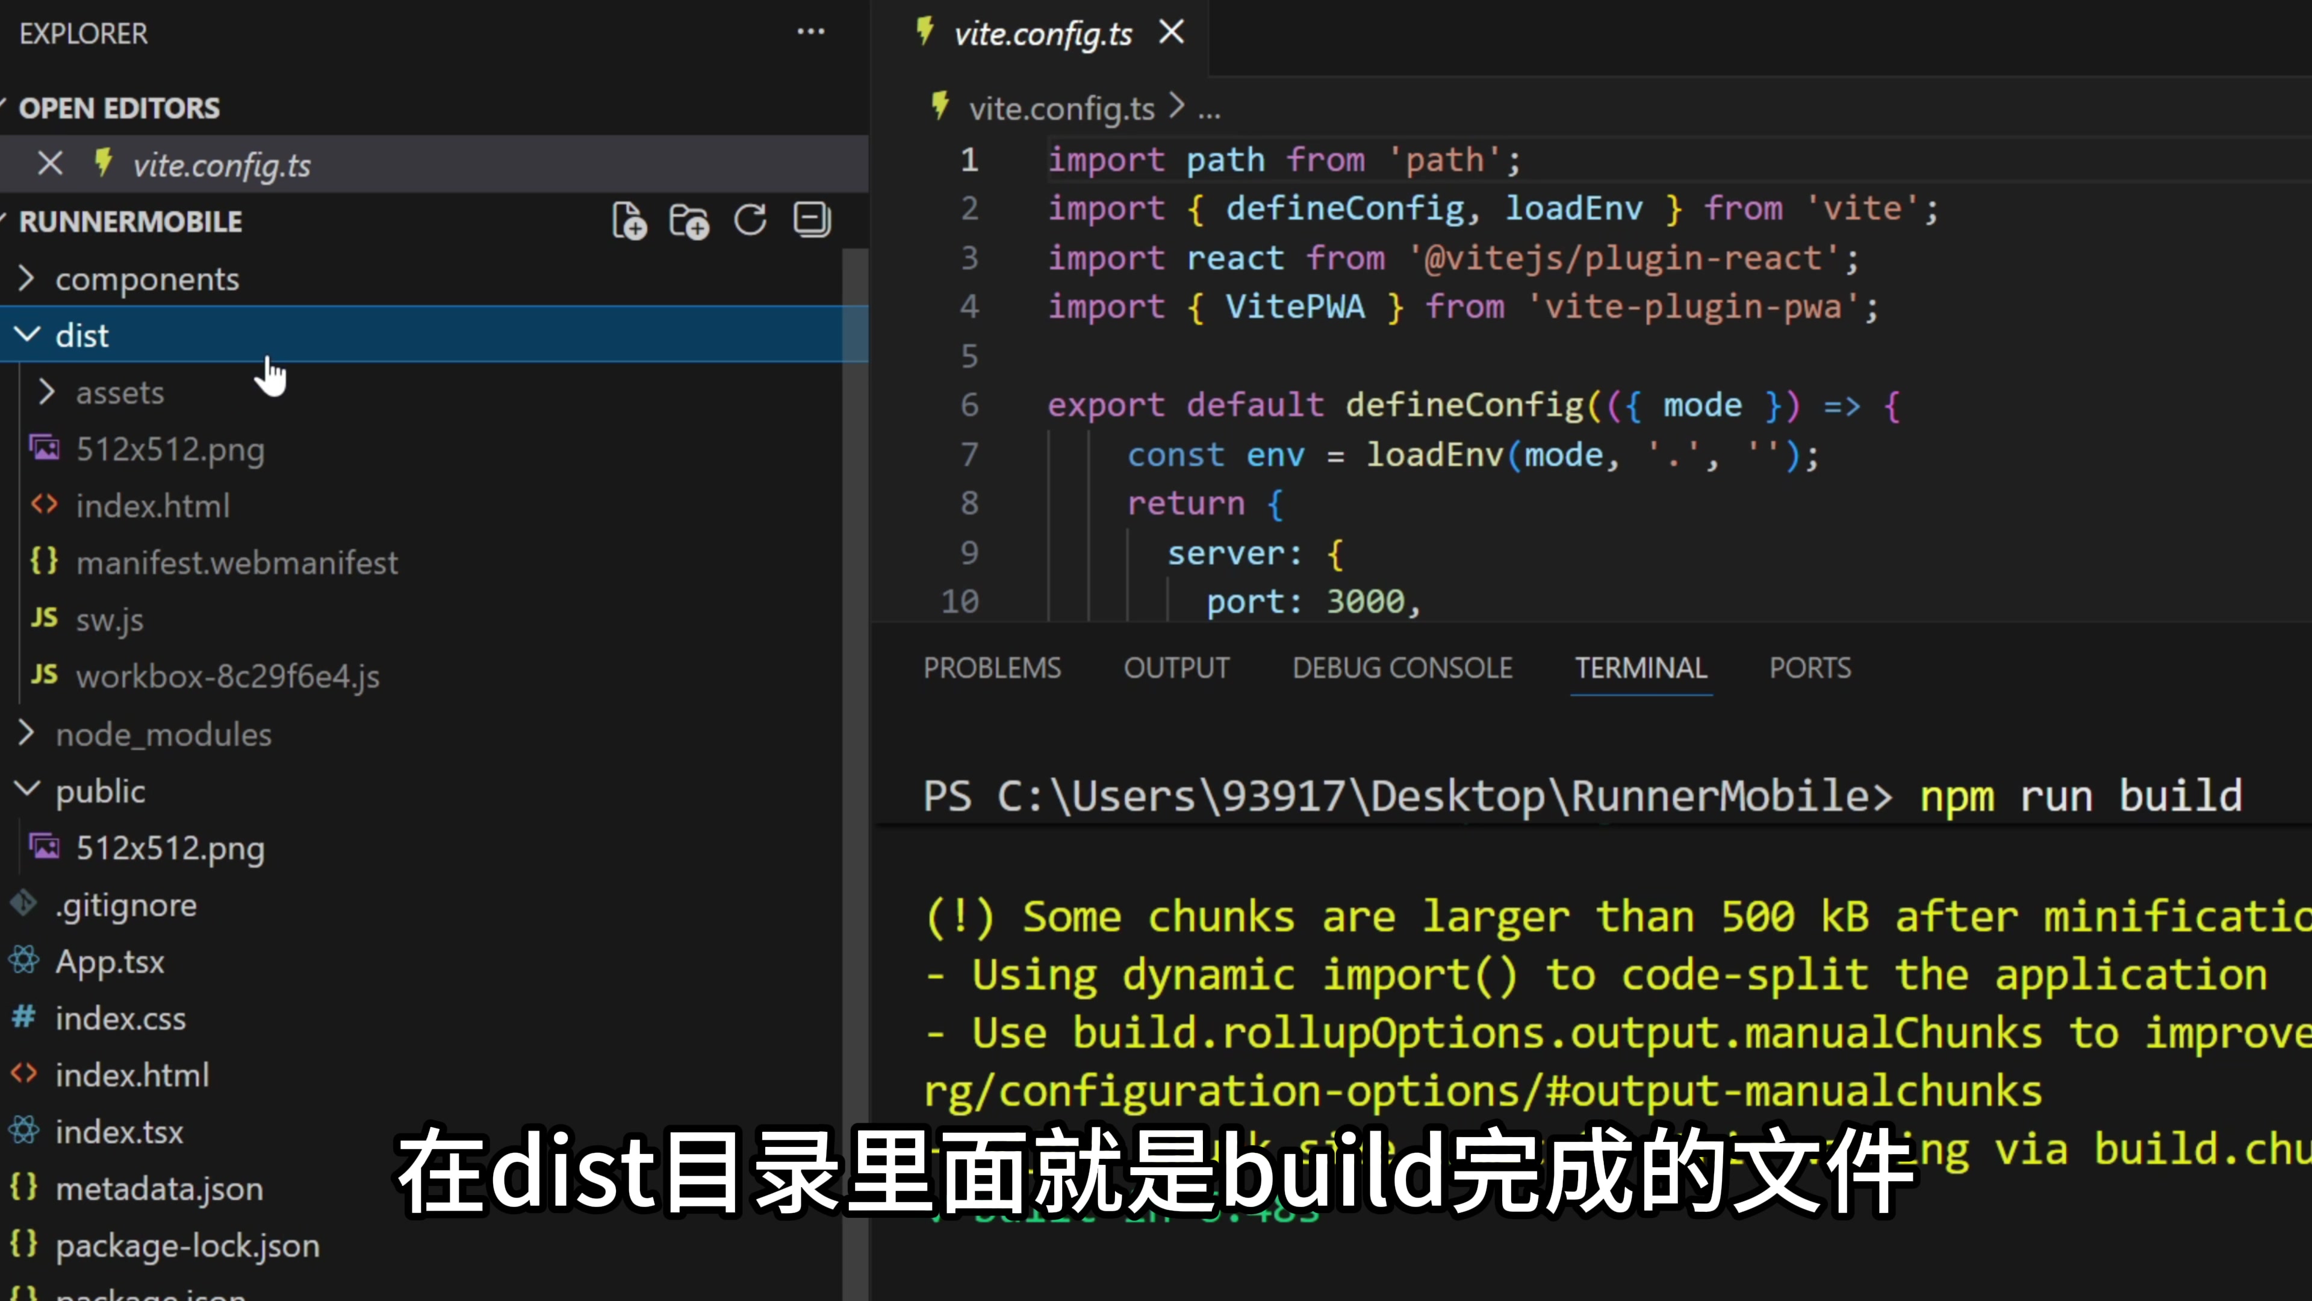Click the New Folder icon in explorer
2312x1301 pixels.
689,221
